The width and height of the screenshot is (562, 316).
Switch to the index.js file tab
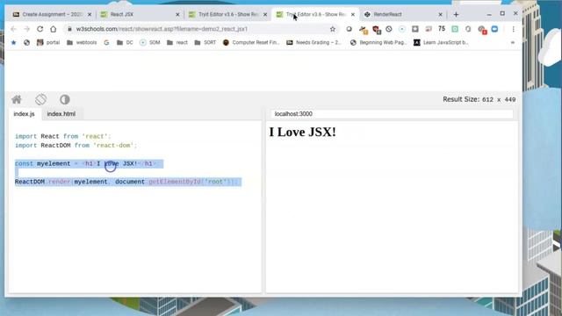pyautogui.click(x=25, y=114)
